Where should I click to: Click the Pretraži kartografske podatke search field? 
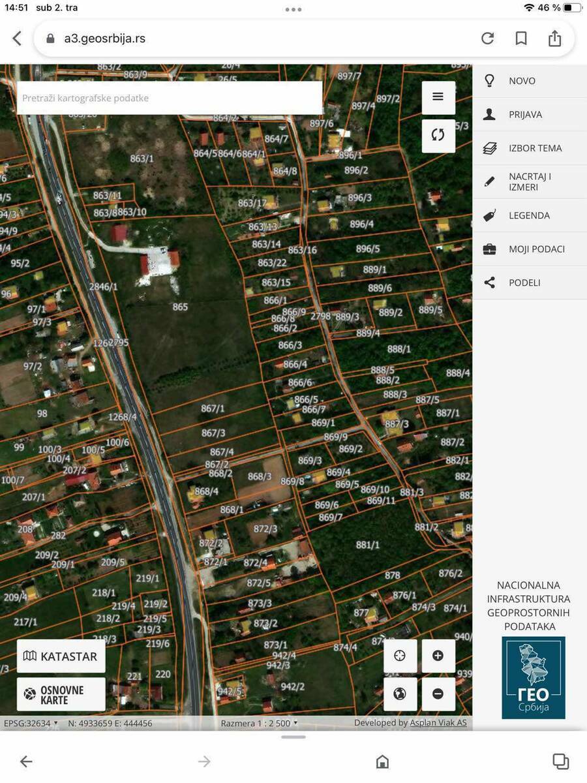(x=170, y=98)
